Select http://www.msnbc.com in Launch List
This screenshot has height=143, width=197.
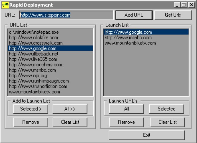tap(146, 38)
